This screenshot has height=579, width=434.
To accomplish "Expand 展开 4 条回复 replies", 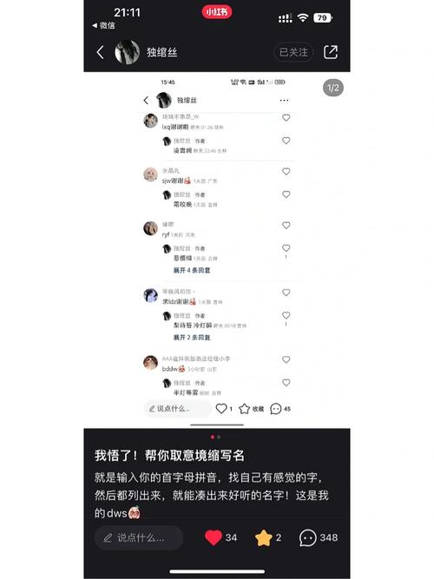I will click(x=192, y=270).
